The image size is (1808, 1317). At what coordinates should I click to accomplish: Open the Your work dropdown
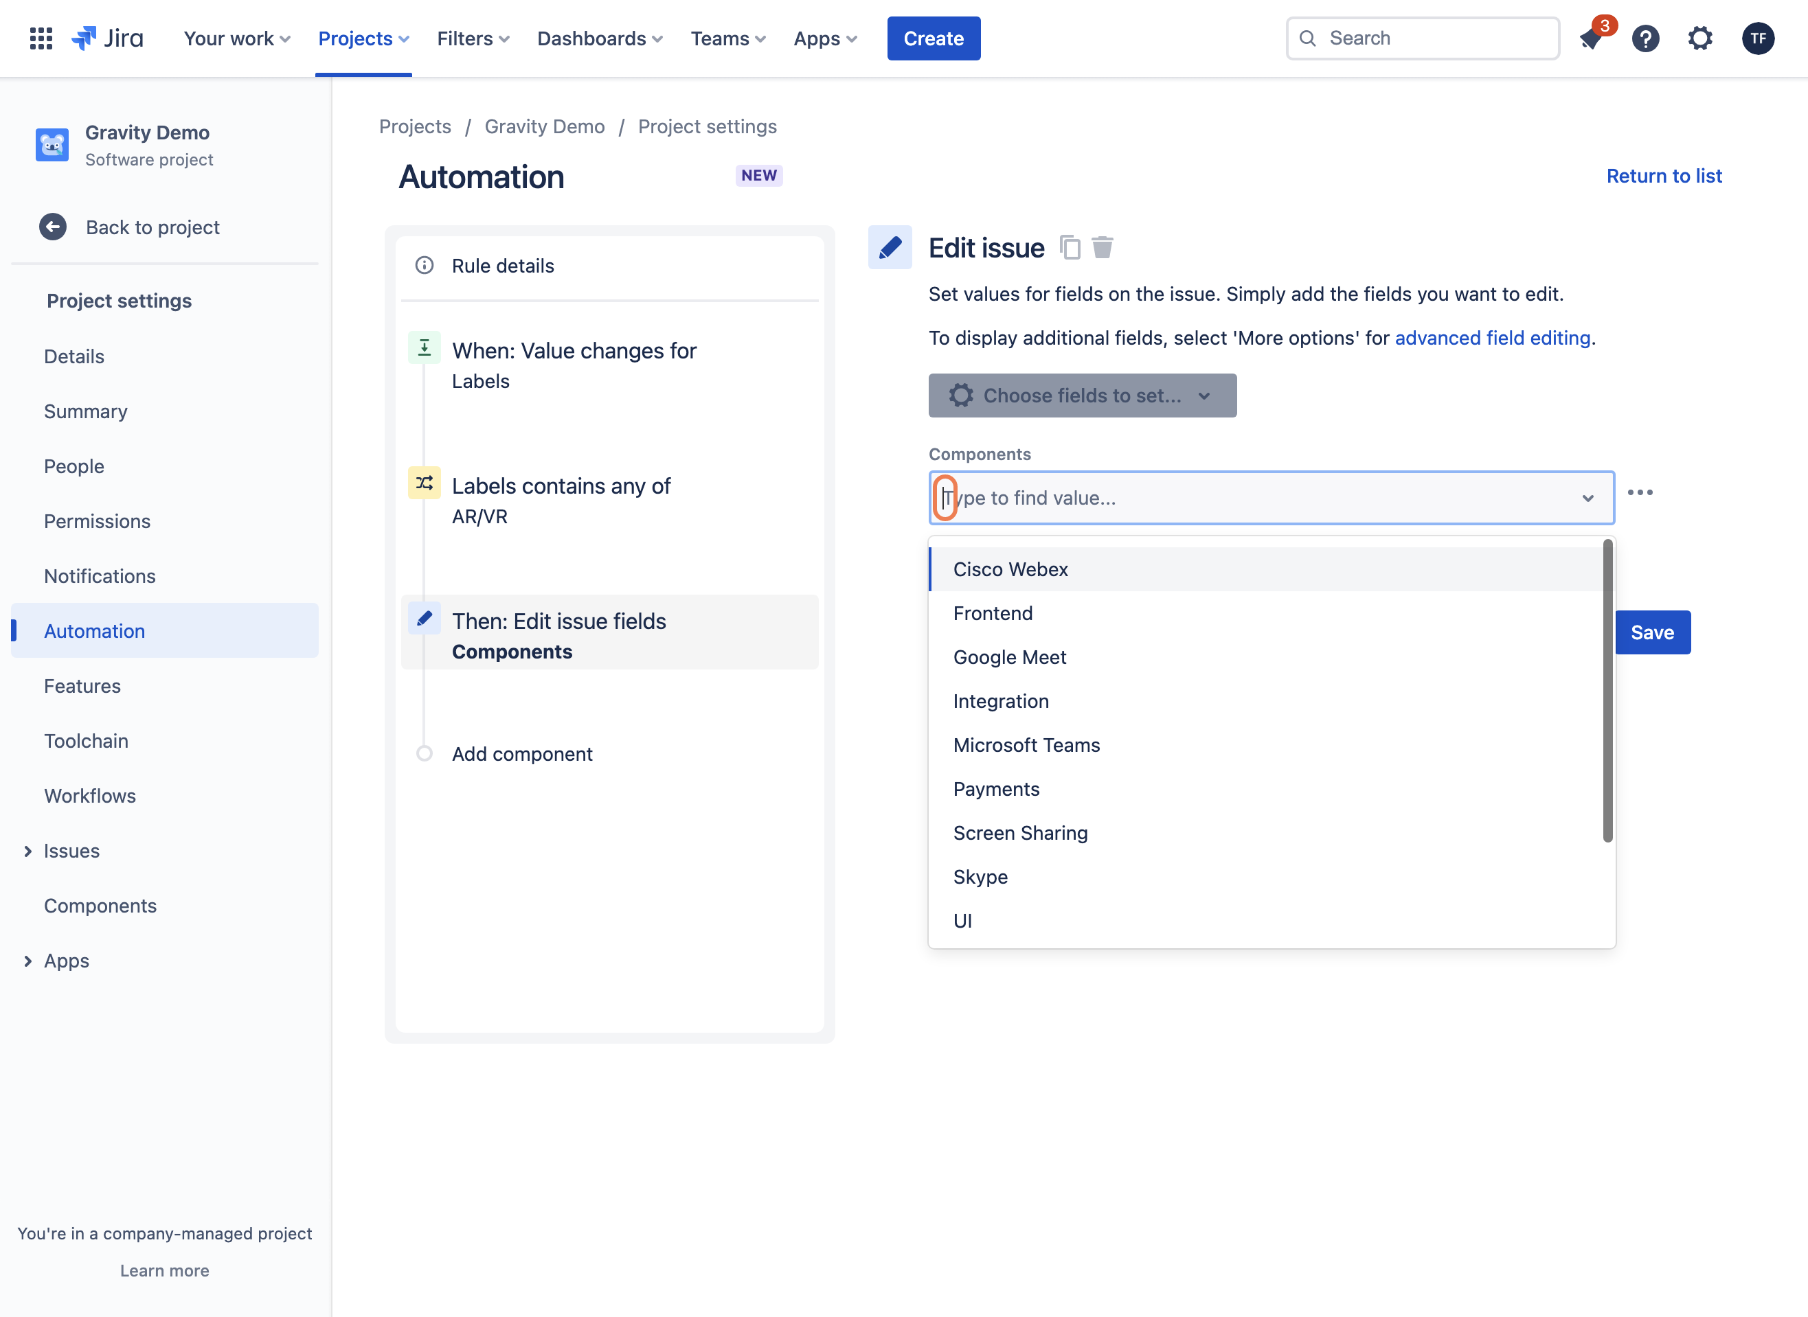237,38
